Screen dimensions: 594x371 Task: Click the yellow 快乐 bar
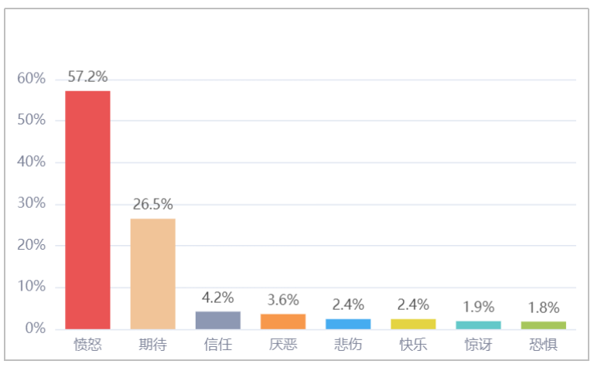(413, 324)
